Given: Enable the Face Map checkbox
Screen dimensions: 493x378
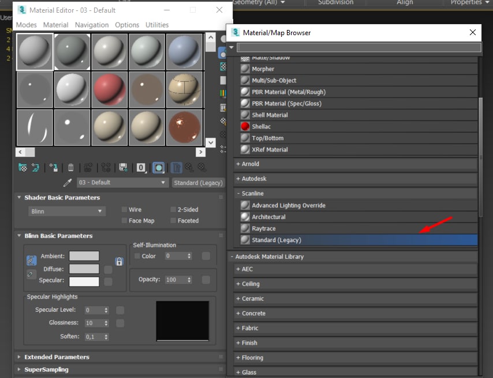Looking at the screenshot, I should click(x=124, y=220).
